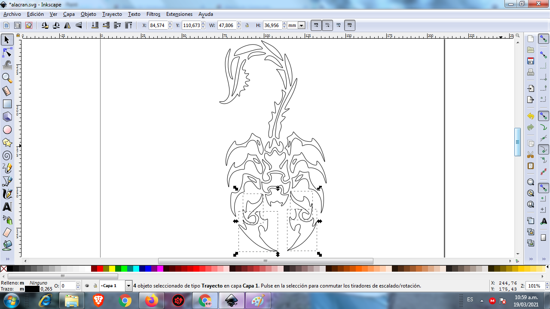The image size is (550, 309).
Task: Select the Selector arrow tool
Action: pyautogui.click(x=7, y=40)
